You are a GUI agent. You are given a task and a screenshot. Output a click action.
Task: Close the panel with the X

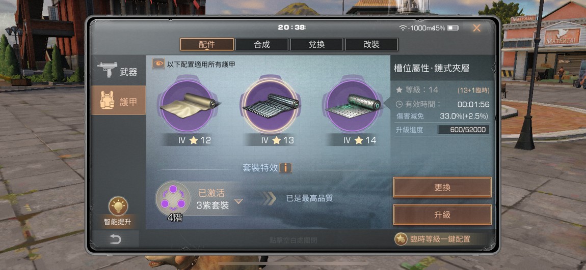(476, 28)
